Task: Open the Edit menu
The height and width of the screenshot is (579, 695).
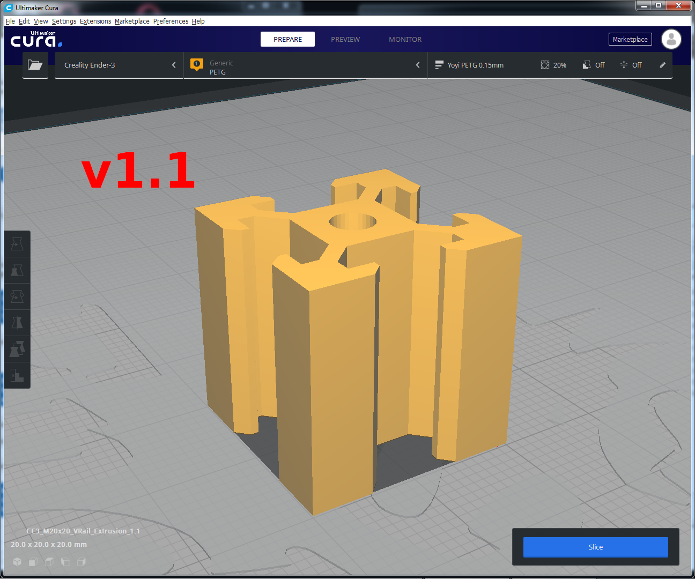Action: pyautogui.click(x=24, y=21)
